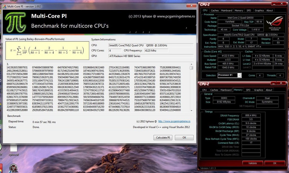This screenshot has height=173, width=289.
Task: Select SPD tab in lower CPU-Z window
Action: click(x=248, y=90)
